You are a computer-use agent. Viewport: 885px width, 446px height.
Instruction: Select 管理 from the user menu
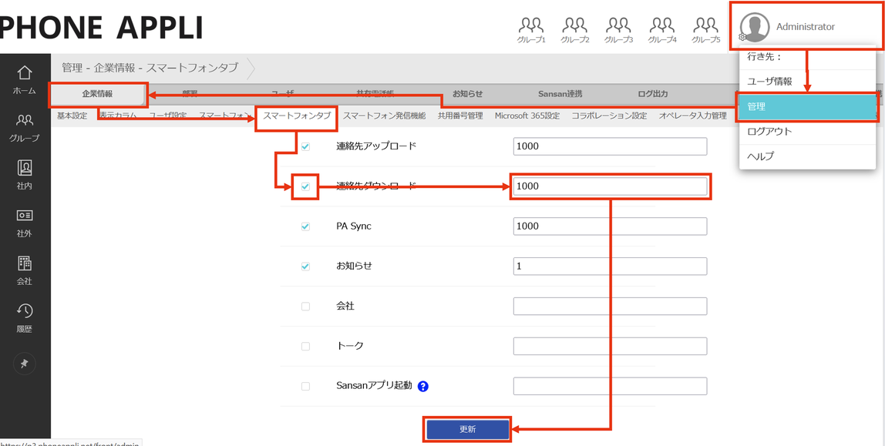click(807, 106)
